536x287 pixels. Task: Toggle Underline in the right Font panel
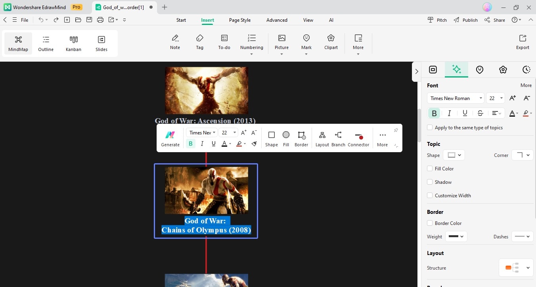[465, 113]
